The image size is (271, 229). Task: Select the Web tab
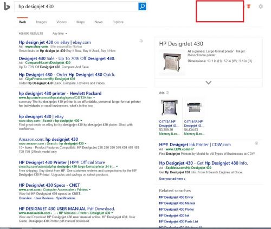point(23,22)
